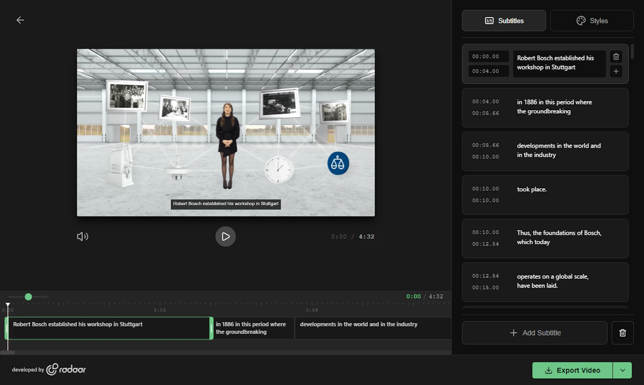Go back using the arrow icon
644x385 pixels.
tap(20, 20)
